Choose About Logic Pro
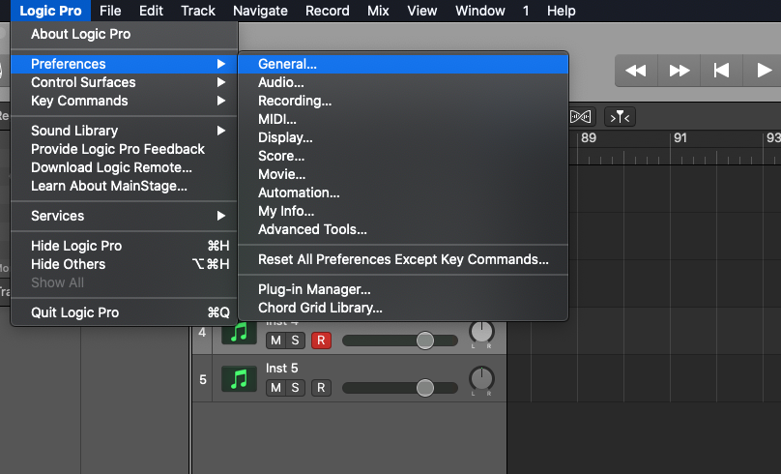The height and width of the screenshot is (474, 781). (x=124, y=34)
